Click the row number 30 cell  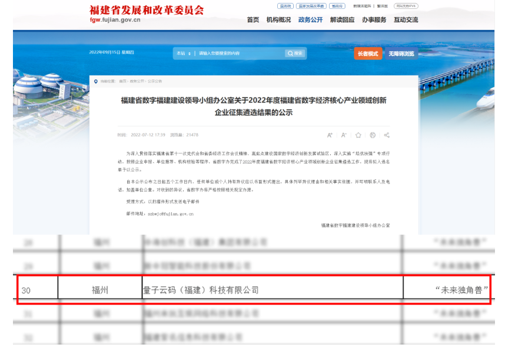point(26,290)
